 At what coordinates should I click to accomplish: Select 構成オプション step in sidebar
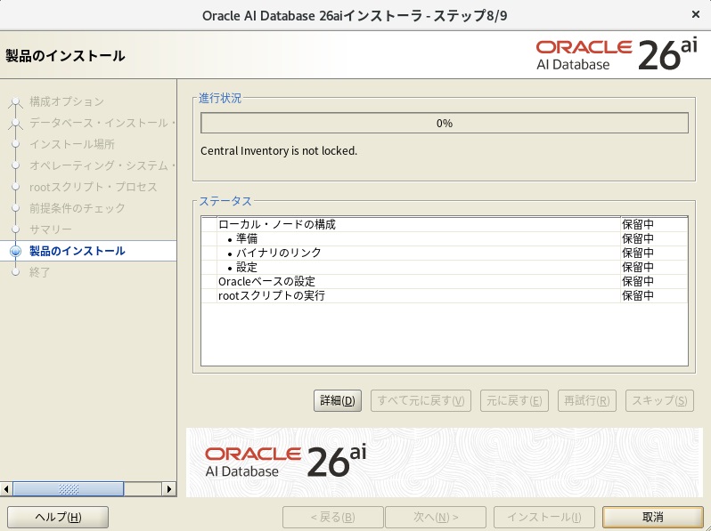click(x=67, y=101)
